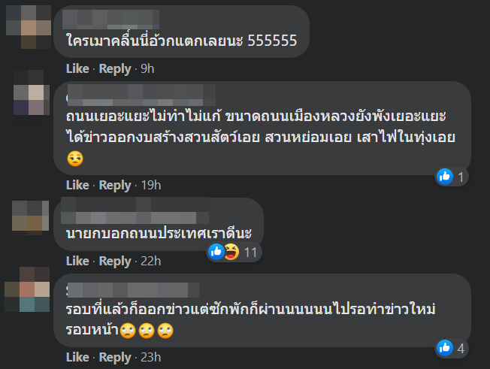The image size is (490, 369).
Task: Open the 23h timestamp link
Action: [150, 357]
